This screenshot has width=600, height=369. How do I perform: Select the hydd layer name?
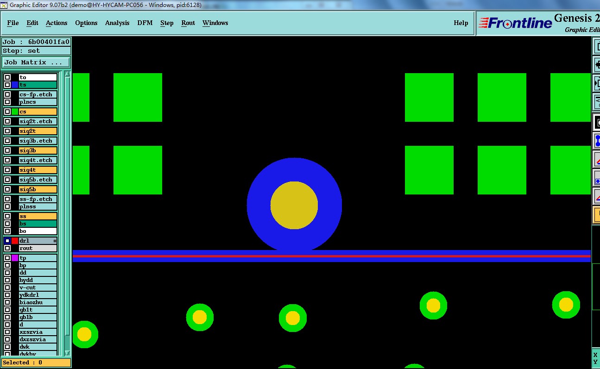(x=38, y=280)
